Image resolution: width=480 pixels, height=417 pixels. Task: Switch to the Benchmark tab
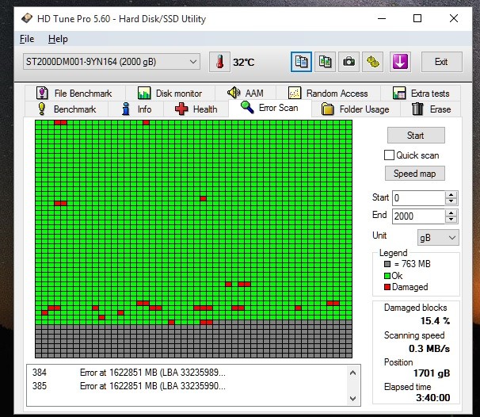pos(67,109)
